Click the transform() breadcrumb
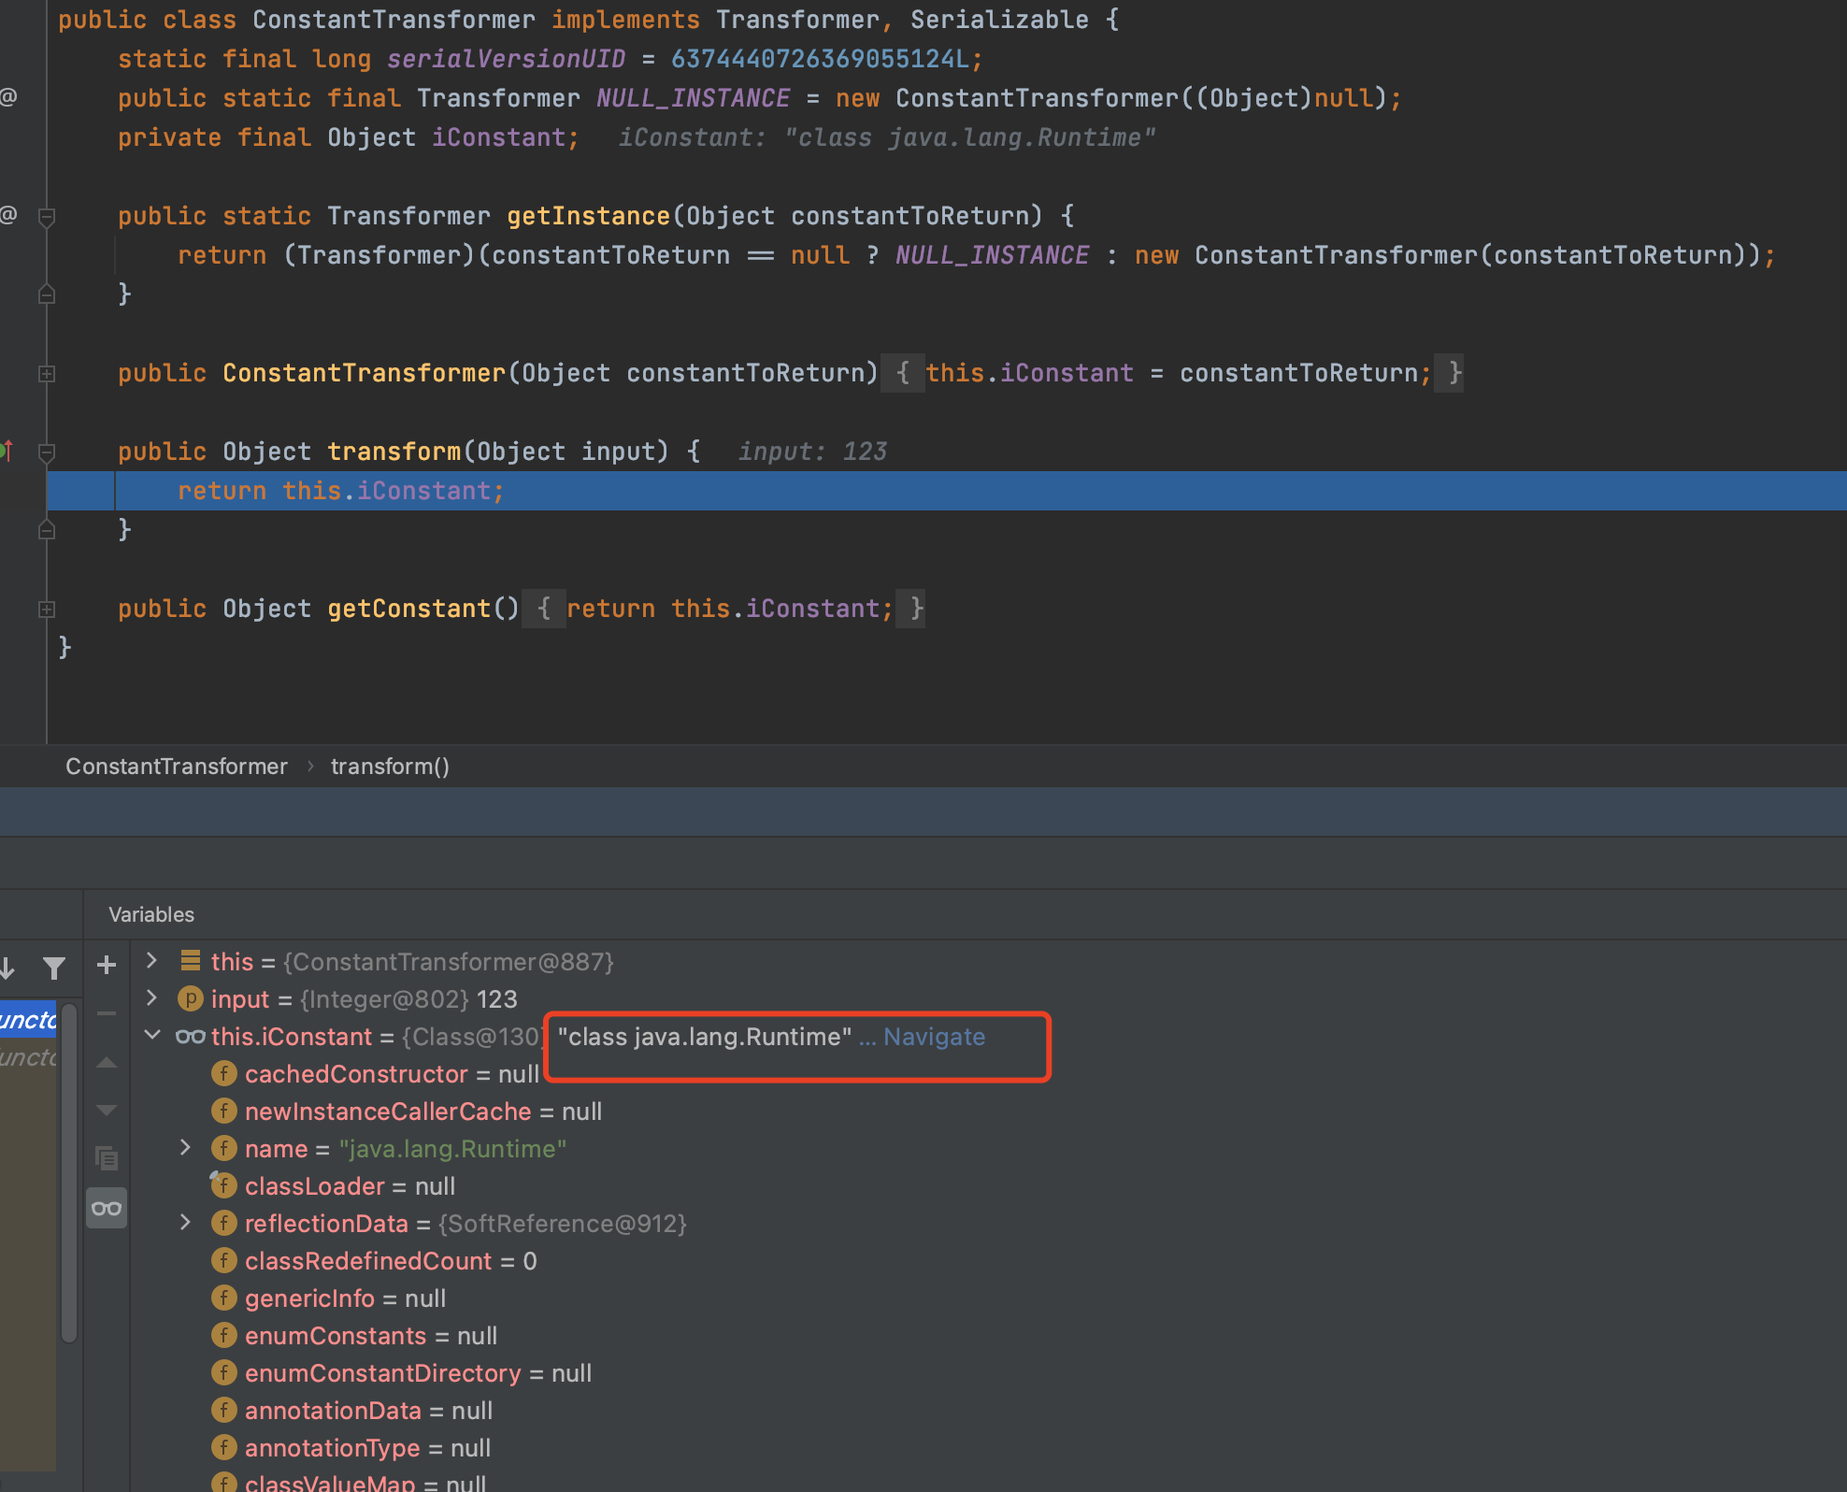 [390, 767]
